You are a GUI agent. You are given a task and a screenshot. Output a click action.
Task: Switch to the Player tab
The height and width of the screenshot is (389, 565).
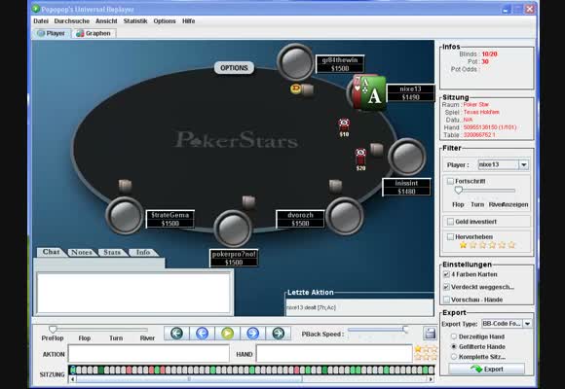pos(52,33)
